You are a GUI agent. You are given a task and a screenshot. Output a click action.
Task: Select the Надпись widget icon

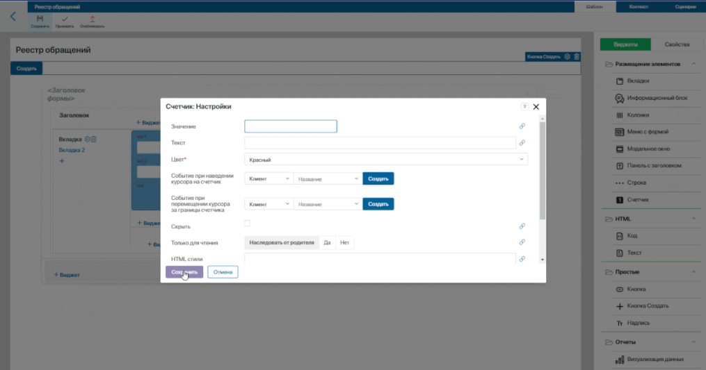click(620, 323)
